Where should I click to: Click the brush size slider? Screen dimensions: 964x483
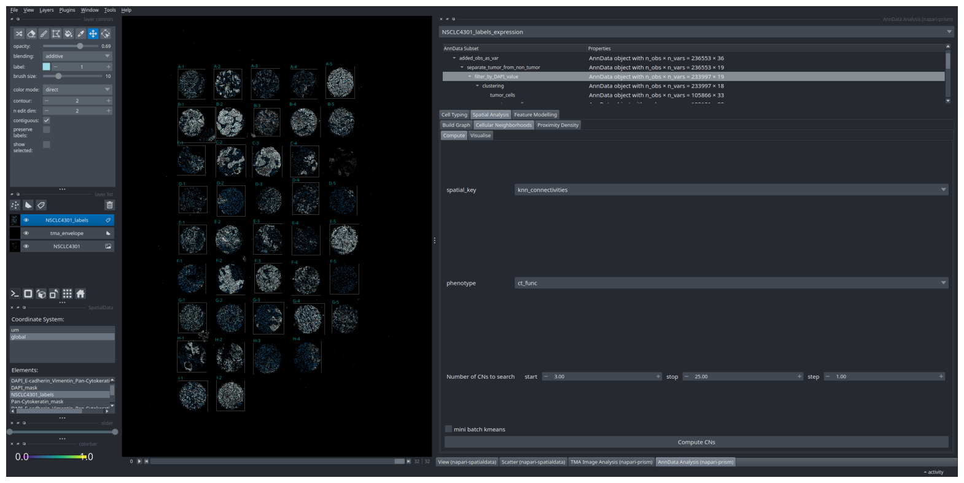click(72, 76)
